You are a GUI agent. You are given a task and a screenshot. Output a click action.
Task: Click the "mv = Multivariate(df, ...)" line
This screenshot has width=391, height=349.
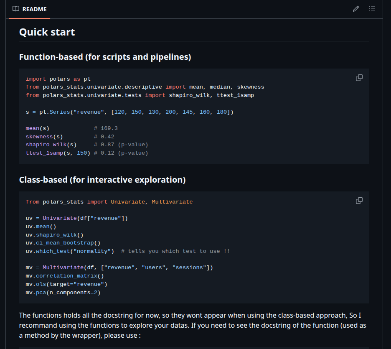(x=119, y=267)
